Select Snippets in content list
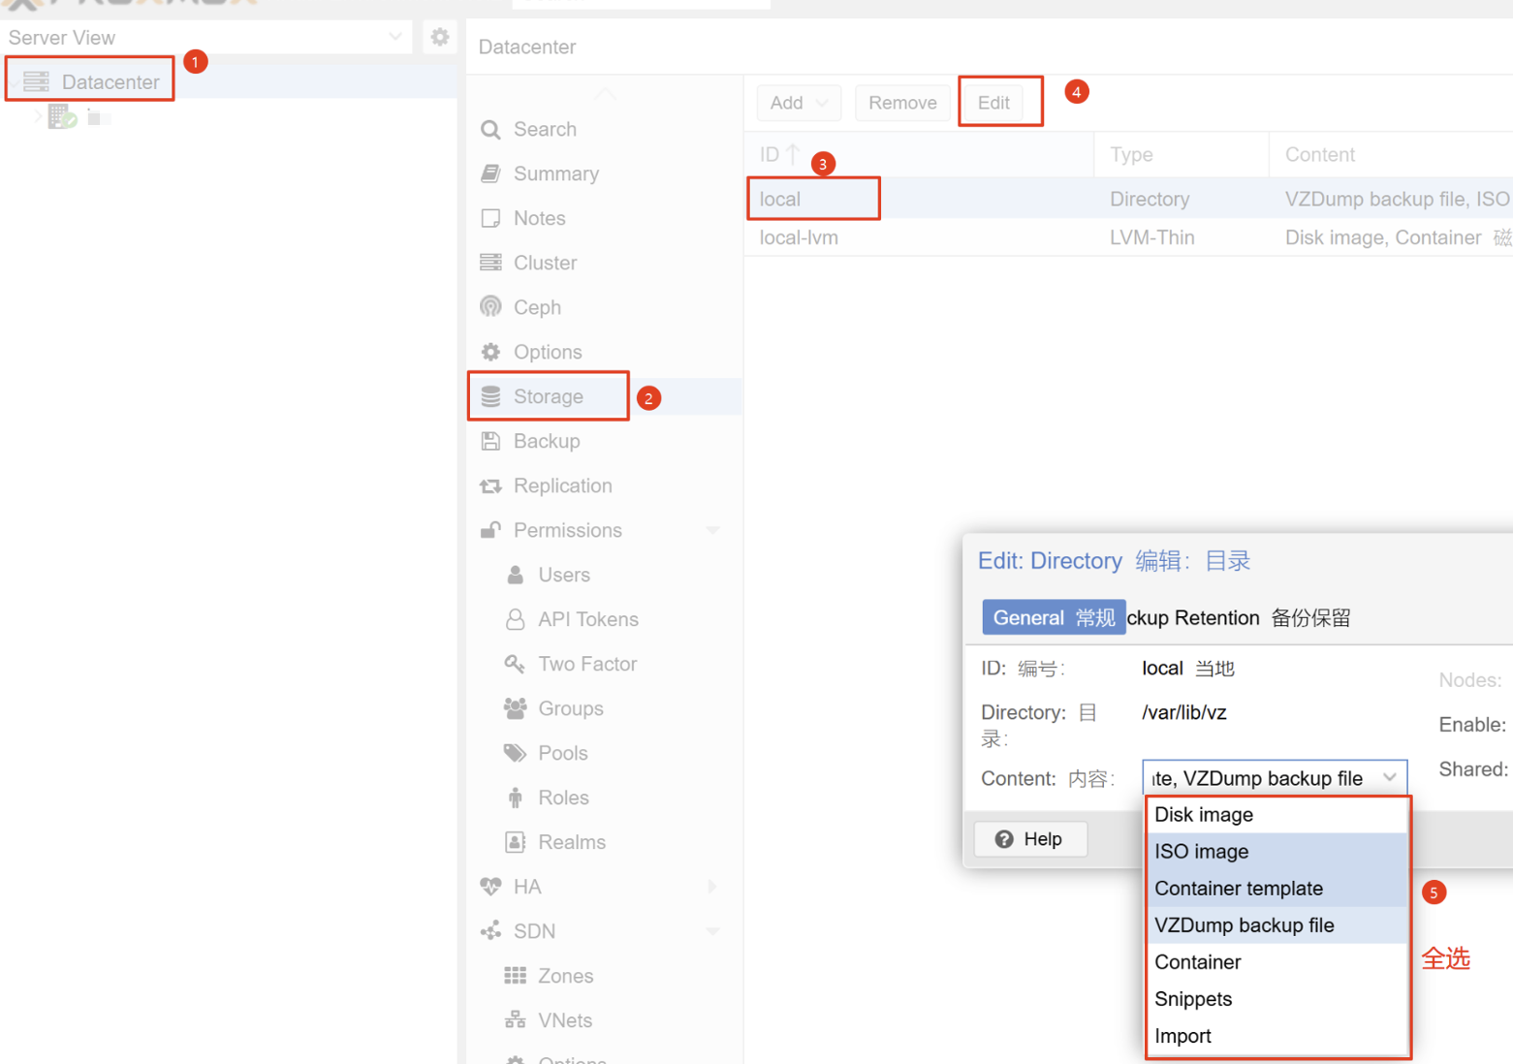This screenshot has height=1064, width=1513. tap(1277, 999)
